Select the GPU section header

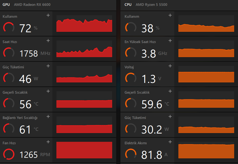pyautogui.click(x=6, y=5)
